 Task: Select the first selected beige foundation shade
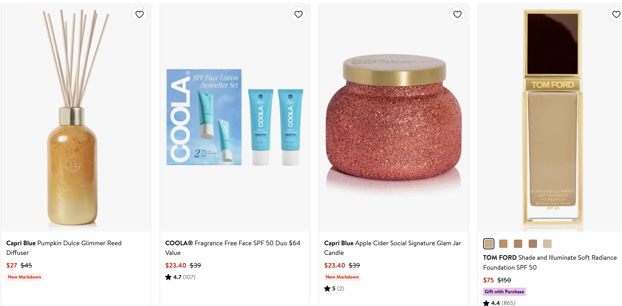point(489,244)
